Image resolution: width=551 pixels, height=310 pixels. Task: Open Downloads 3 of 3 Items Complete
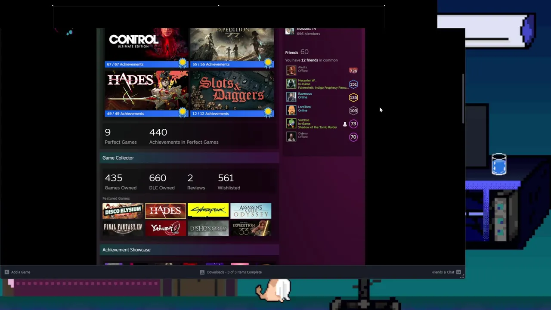pyautogui.click(x=231, y=272)
